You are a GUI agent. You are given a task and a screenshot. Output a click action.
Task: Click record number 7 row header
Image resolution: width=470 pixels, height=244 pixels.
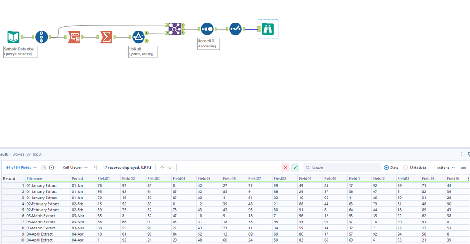[x=13, y=222]
